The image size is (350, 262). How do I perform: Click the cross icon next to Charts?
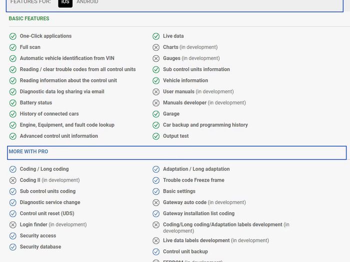pyautogui.click(x=156, y=47)
